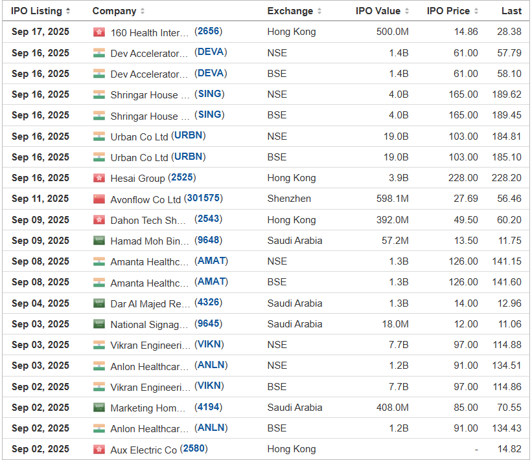
Task: Open DEVA ticker link in the BSE row
Action: pos(211,73)
